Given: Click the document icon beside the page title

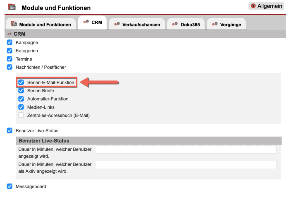Looking at the screenshot, I should click(x=11, y=7).
